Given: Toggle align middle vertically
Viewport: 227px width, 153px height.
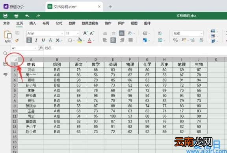Looking at the screenshot, I should [113, 33].
